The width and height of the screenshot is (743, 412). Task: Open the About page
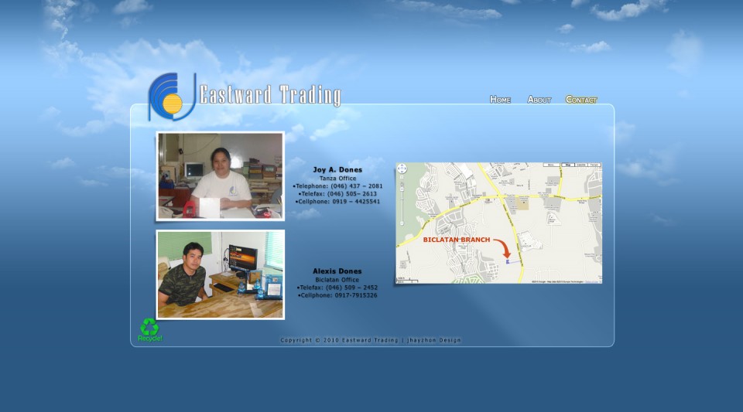pyautogui.click(x=539, y=100)
